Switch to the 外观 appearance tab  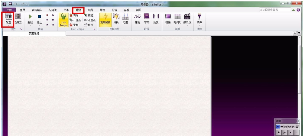pyautogui.click(x=102, y=10)
